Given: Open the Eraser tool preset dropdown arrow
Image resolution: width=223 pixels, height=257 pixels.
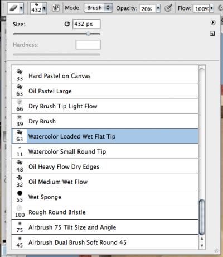Looking at the screenshot, I should tap(21, 8).
